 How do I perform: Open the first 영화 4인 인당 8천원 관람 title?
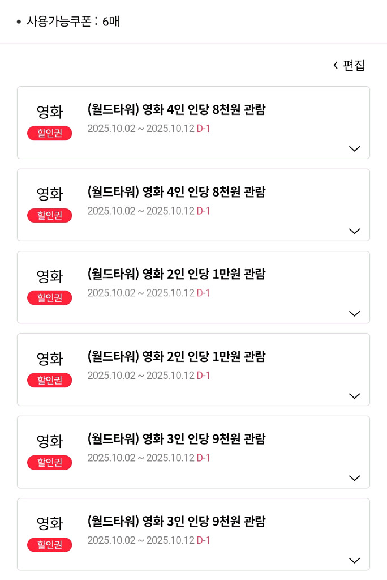177,110
